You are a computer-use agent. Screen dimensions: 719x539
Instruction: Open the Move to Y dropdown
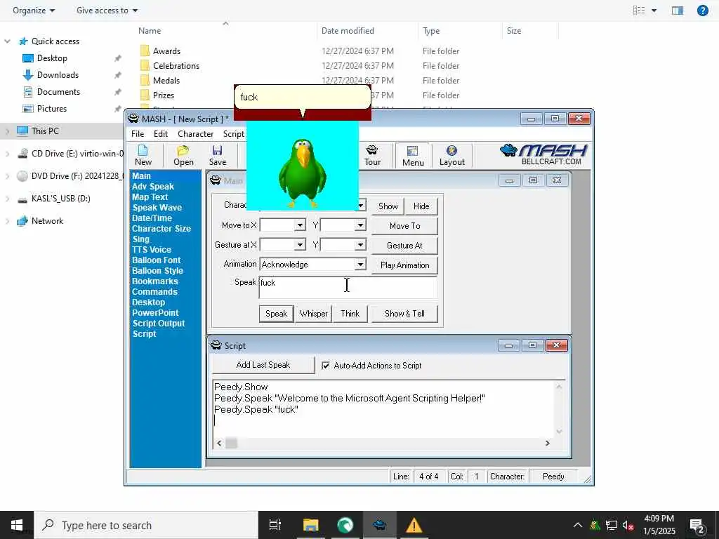tap(360, 225)
